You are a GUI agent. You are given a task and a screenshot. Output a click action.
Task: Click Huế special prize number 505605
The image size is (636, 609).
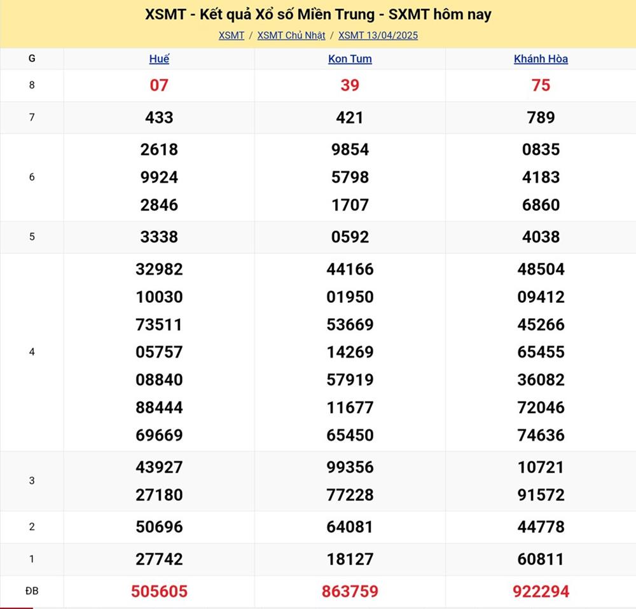tap(159, 592)
